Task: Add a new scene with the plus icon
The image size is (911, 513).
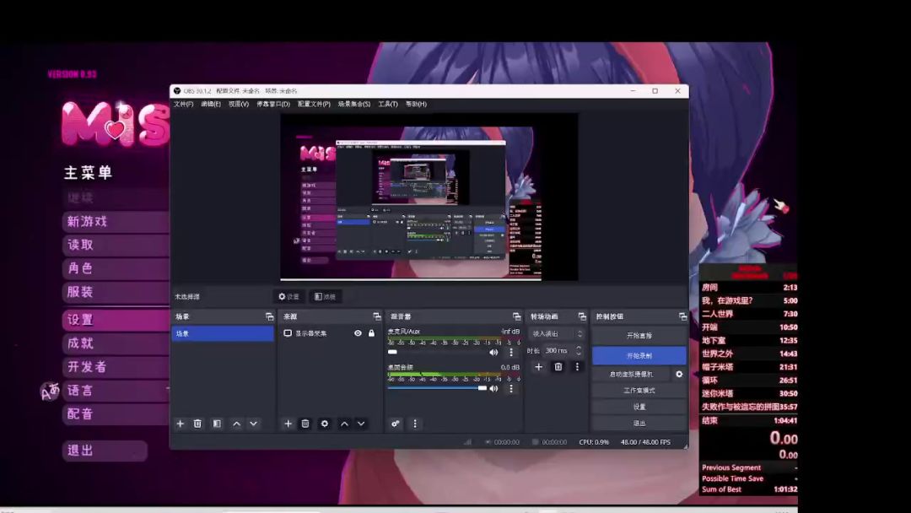Action: pos(180,424)
